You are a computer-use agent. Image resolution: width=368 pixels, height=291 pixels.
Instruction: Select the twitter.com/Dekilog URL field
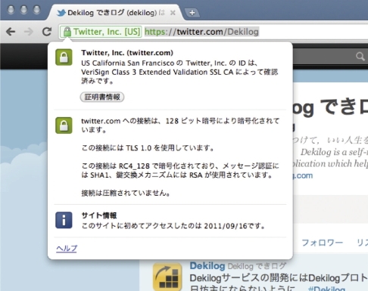pyautogui.click(x=201, y=32)
